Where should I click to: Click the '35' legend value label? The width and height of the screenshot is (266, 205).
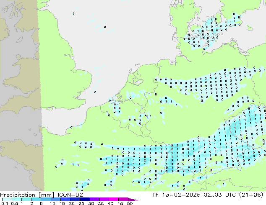(101, 203)
